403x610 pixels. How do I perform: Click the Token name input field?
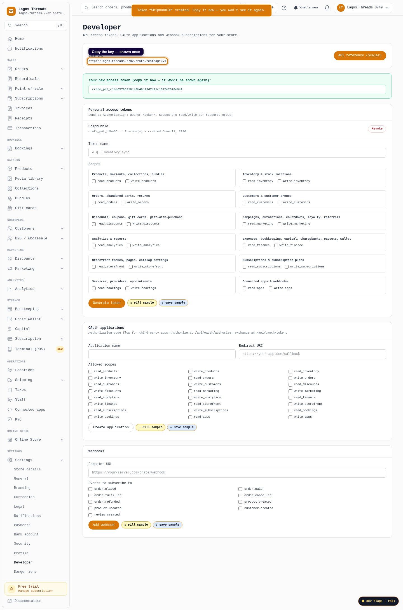(x=237, y=153)
